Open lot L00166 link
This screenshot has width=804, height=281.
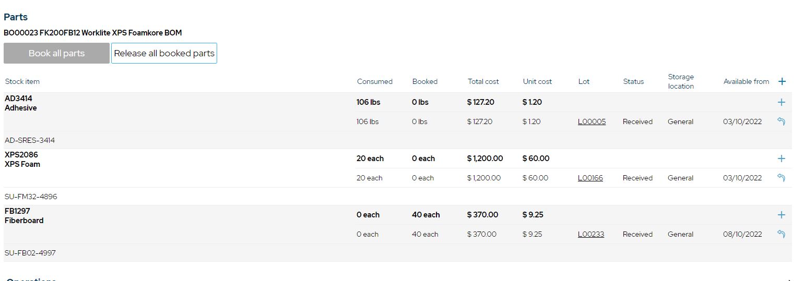[x=590, y=178]
